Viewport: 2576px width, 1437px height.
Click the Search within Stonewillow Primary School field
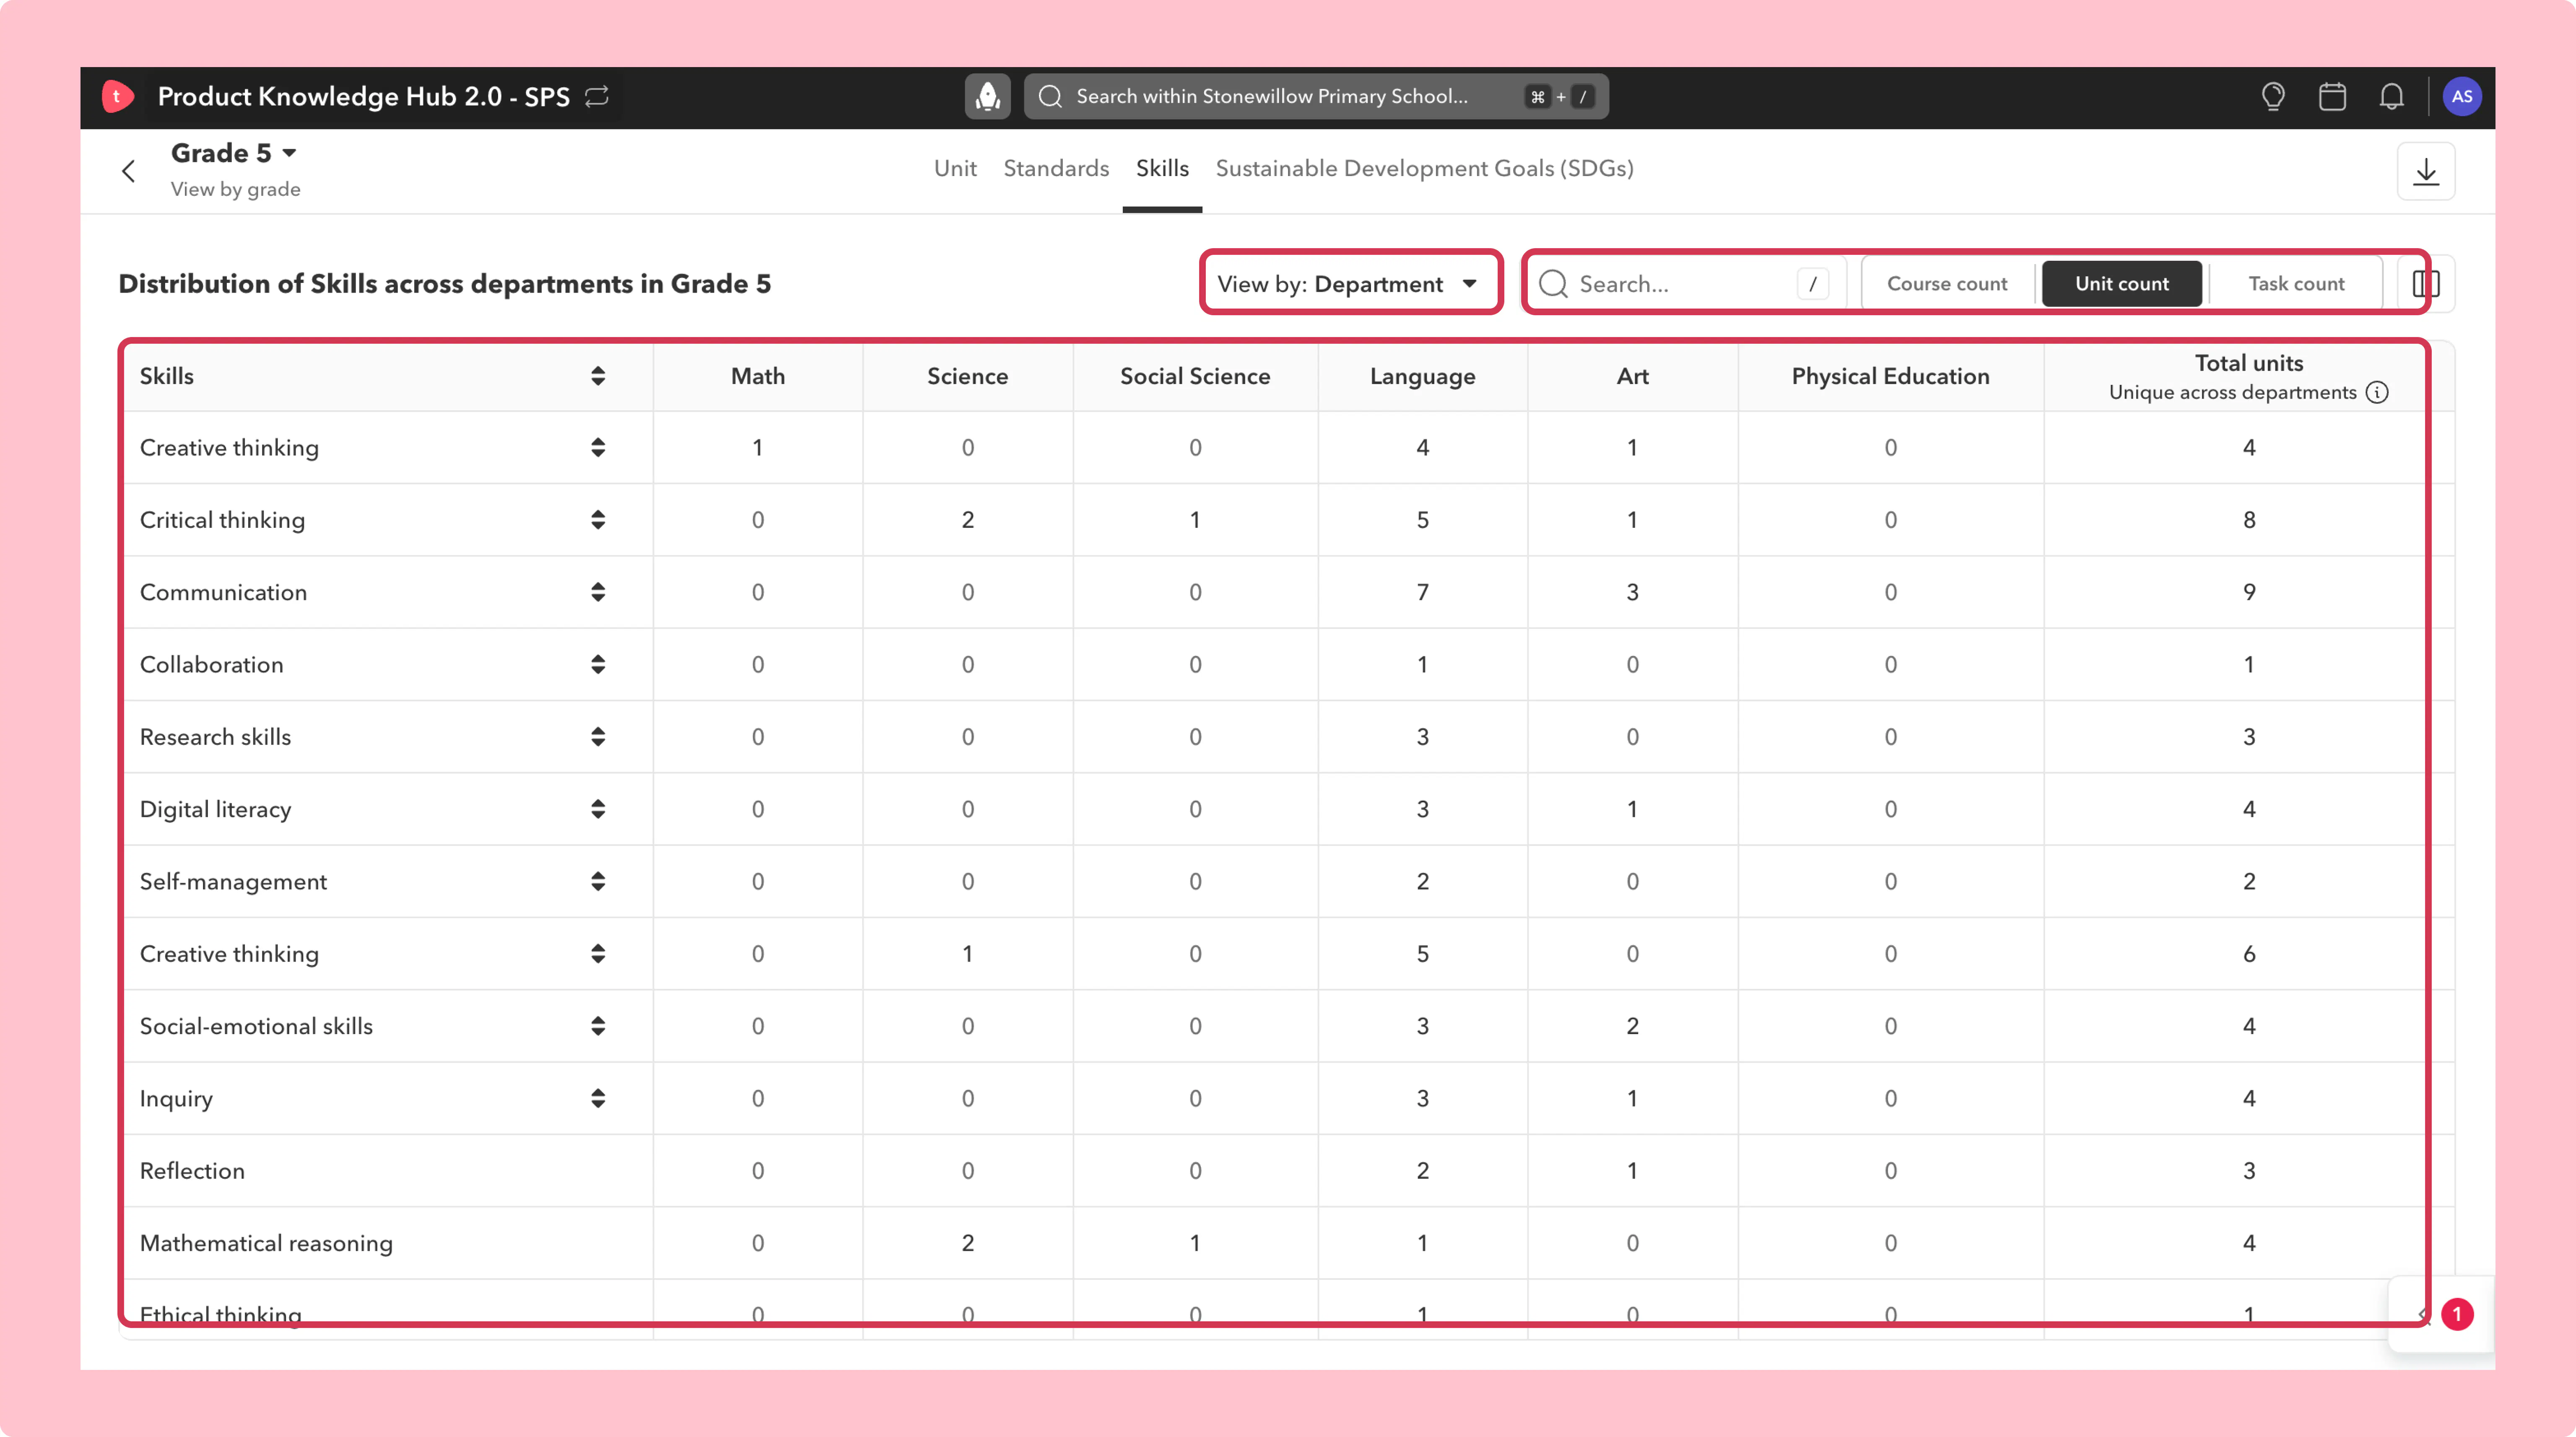click(x=1316, y=96)
